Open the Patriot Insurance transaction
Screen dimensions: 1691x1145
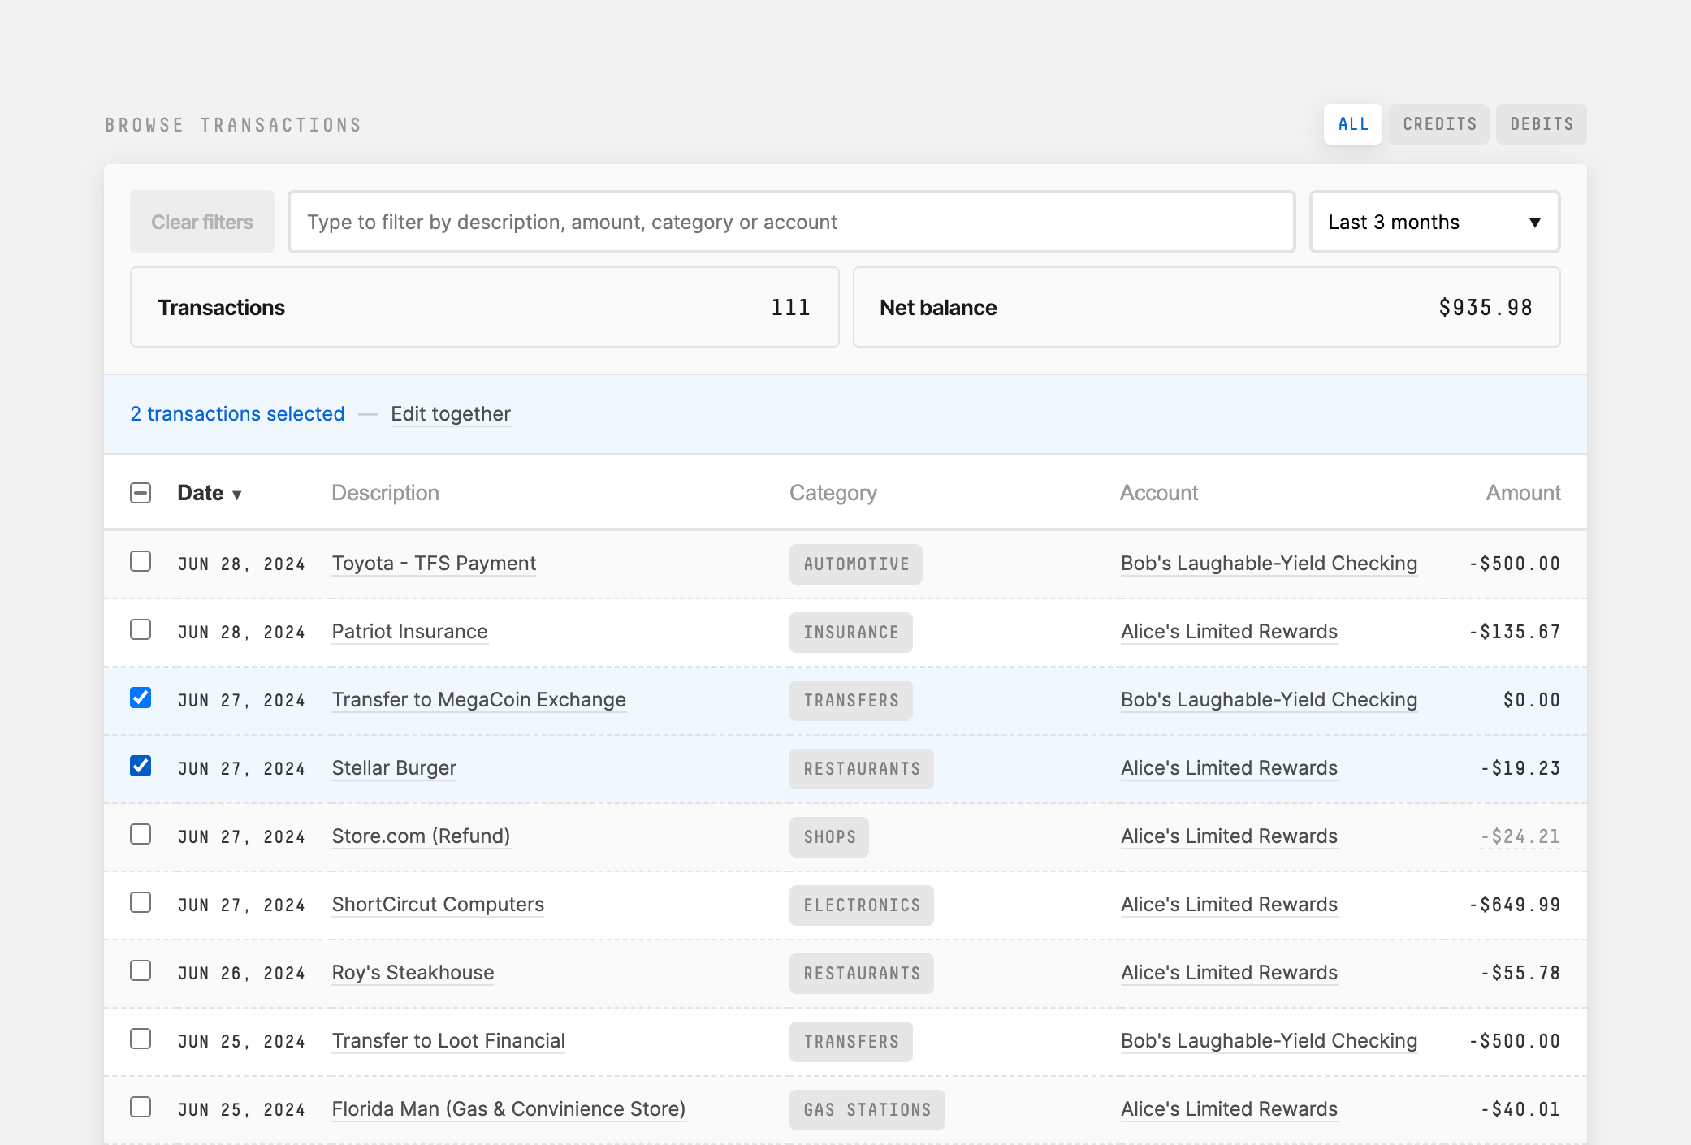(410, 632)
